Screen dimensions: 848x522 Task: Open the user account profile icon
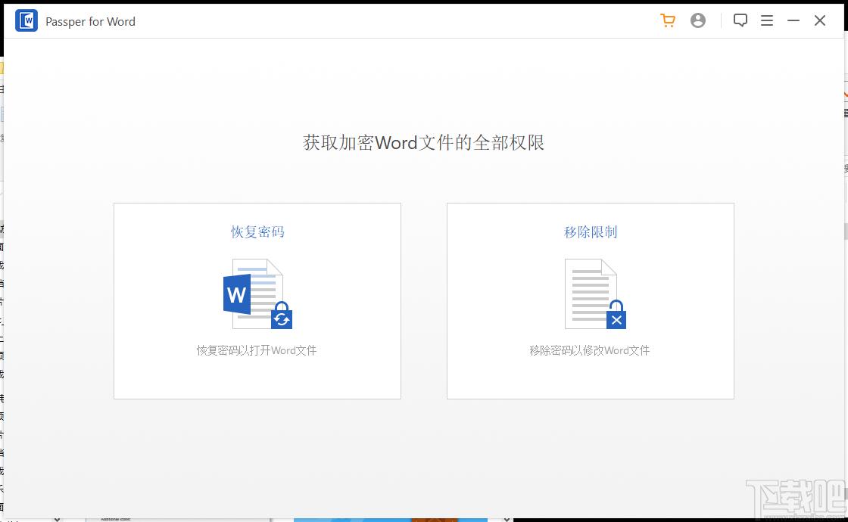[698, 20]
